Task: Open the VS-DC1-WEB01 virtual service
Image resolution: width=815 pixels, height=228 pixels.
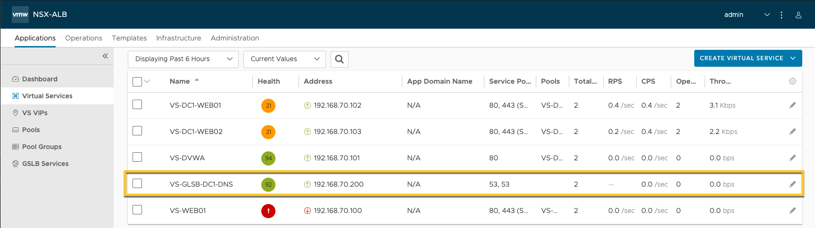Action: click(195, 105)
